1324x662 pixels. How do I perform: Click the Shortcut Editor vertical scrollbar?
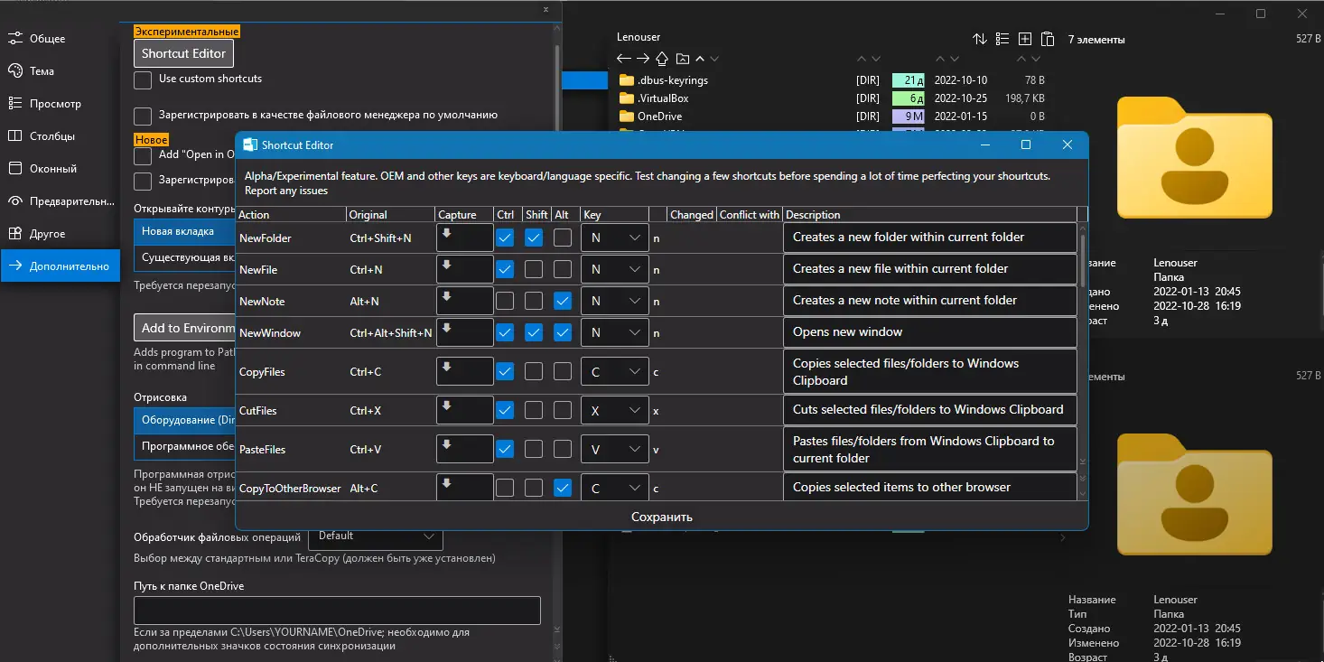(x=1084, y=361)
